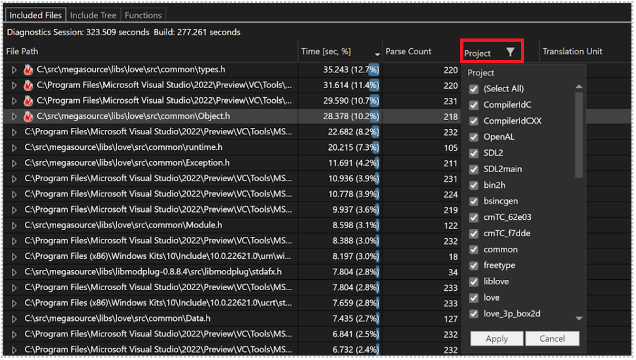The image size is (636, 360).
Task: Sort by the Parse Count column header
Action: coord(409,52)
